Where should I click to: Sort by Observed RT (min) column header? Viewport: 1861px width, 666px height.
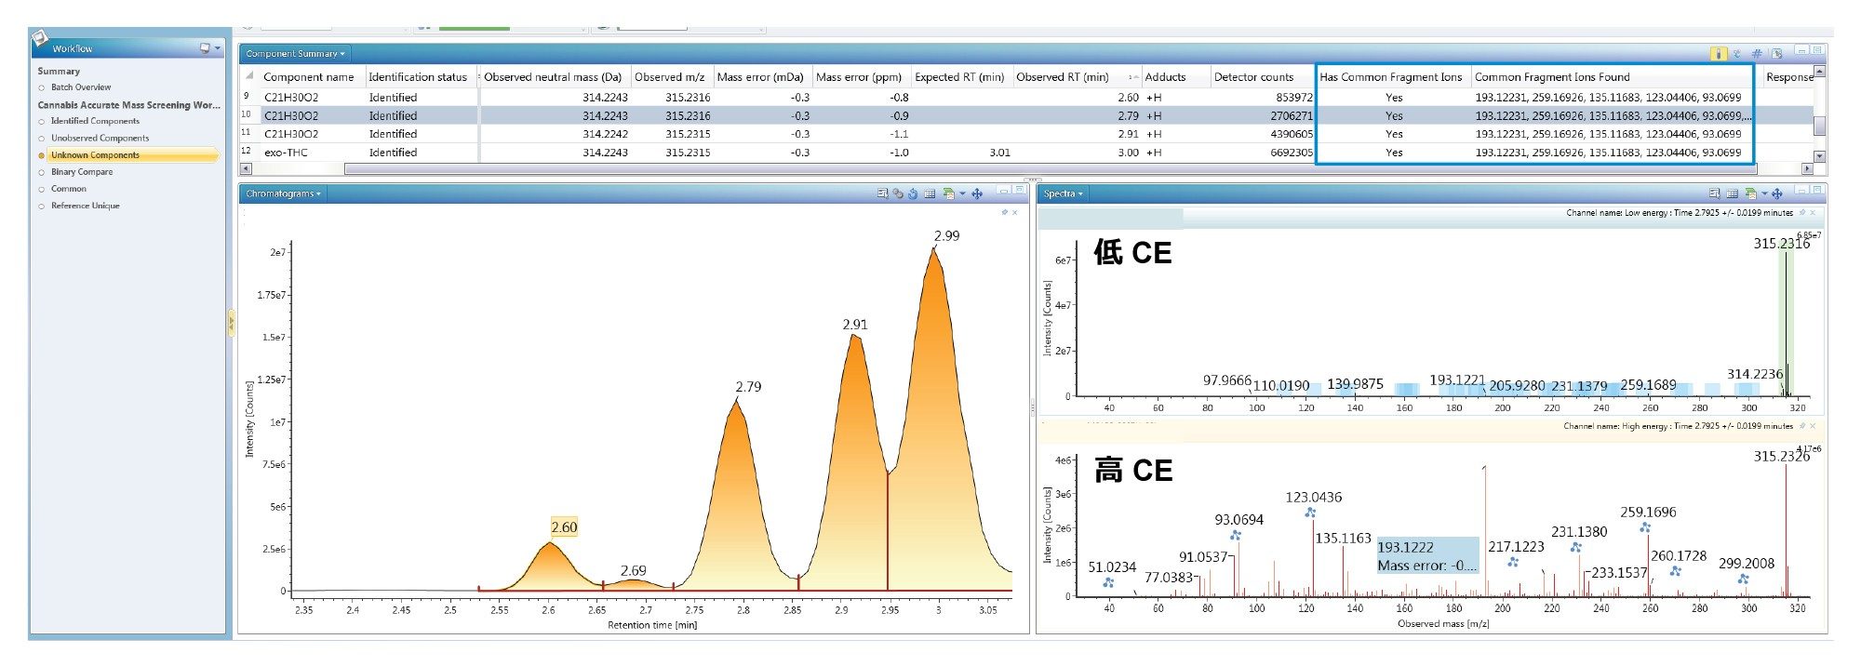click(1062, 77)
